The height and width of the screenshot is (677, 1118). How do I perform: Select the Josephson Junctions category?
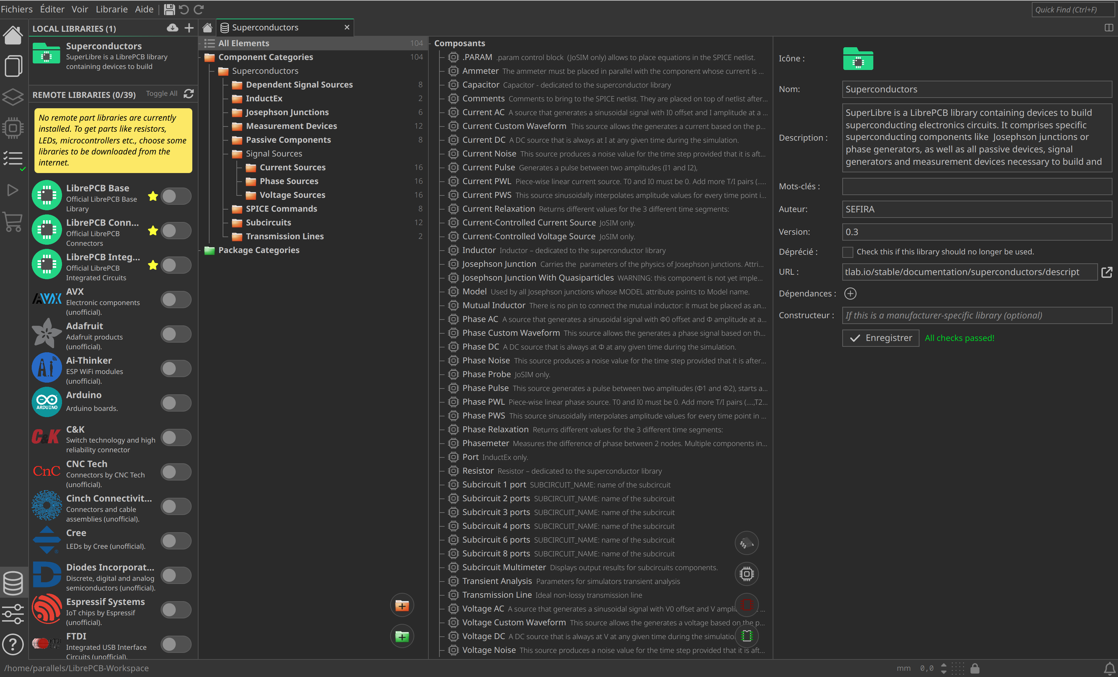(x=287, y=112)
